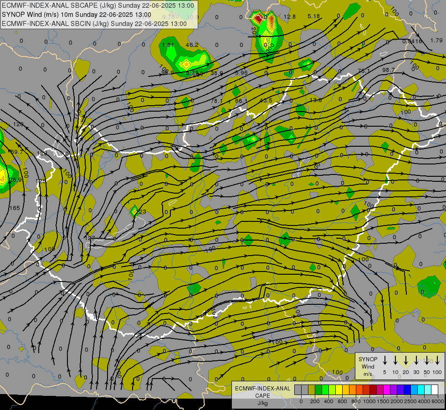Viewport: 446px width, 410px height.
Task: Click the map value '26.9'
Action: [x=15, y=180]
